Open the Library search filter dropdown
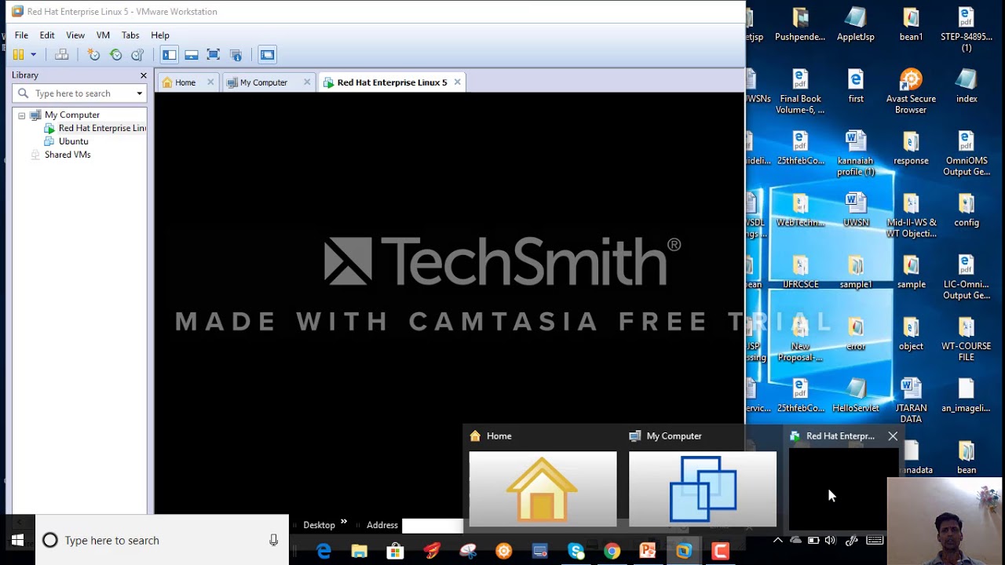Image resolution: width=1005 pixels, height=565 pixels. [139, 93]
